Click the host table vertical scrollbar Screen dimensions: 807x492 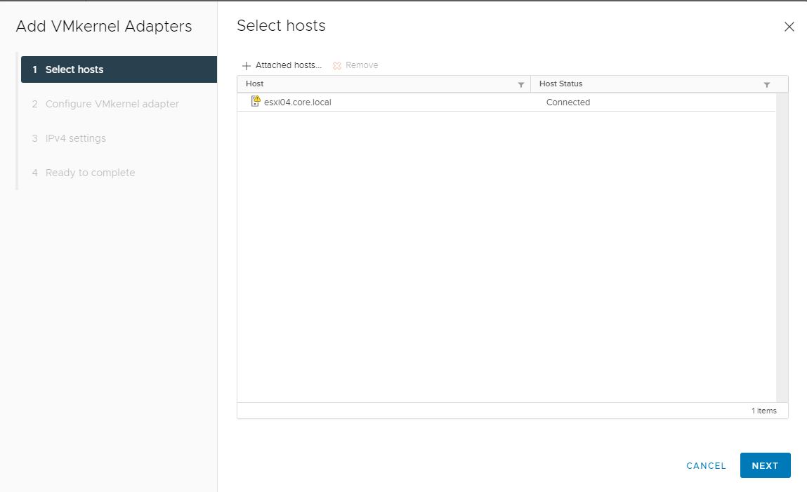pyautogui.click(x=782, y=247)
